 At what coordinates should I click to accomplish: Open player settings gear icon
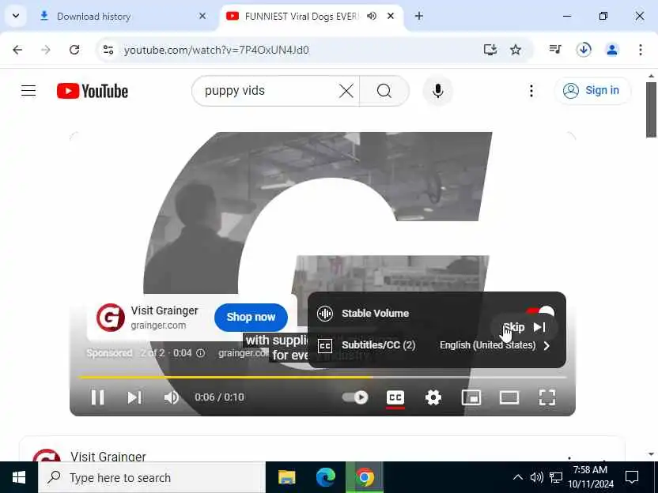(x=433, y=397)
